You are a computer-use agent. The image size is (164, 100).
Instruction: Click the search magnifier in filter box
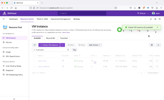coord(68,50)
